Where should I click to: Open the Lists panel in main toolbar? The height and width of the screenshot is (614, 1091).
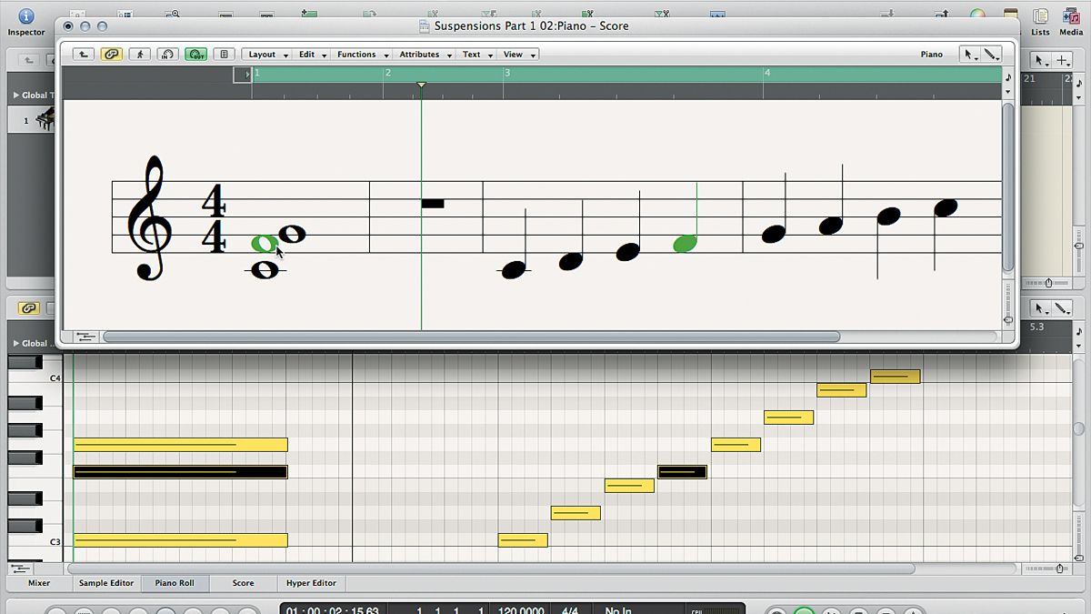pos(1040,20)
